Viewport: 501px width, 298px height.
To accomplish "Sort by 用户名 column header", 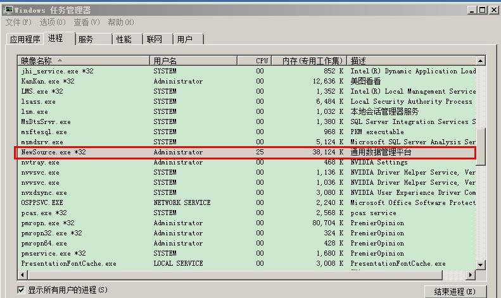I will coord(193,61).
